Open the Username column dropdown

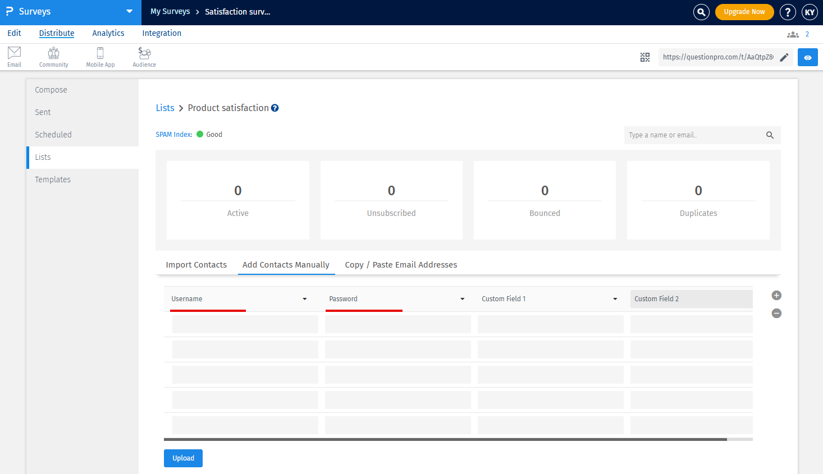[x=304, y=299]
